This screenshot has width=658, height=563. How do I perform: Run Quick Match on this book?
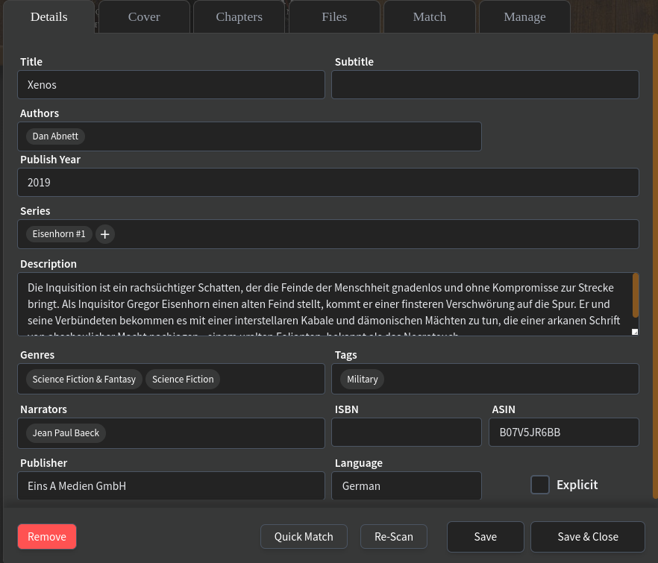[x=304, y=536]
